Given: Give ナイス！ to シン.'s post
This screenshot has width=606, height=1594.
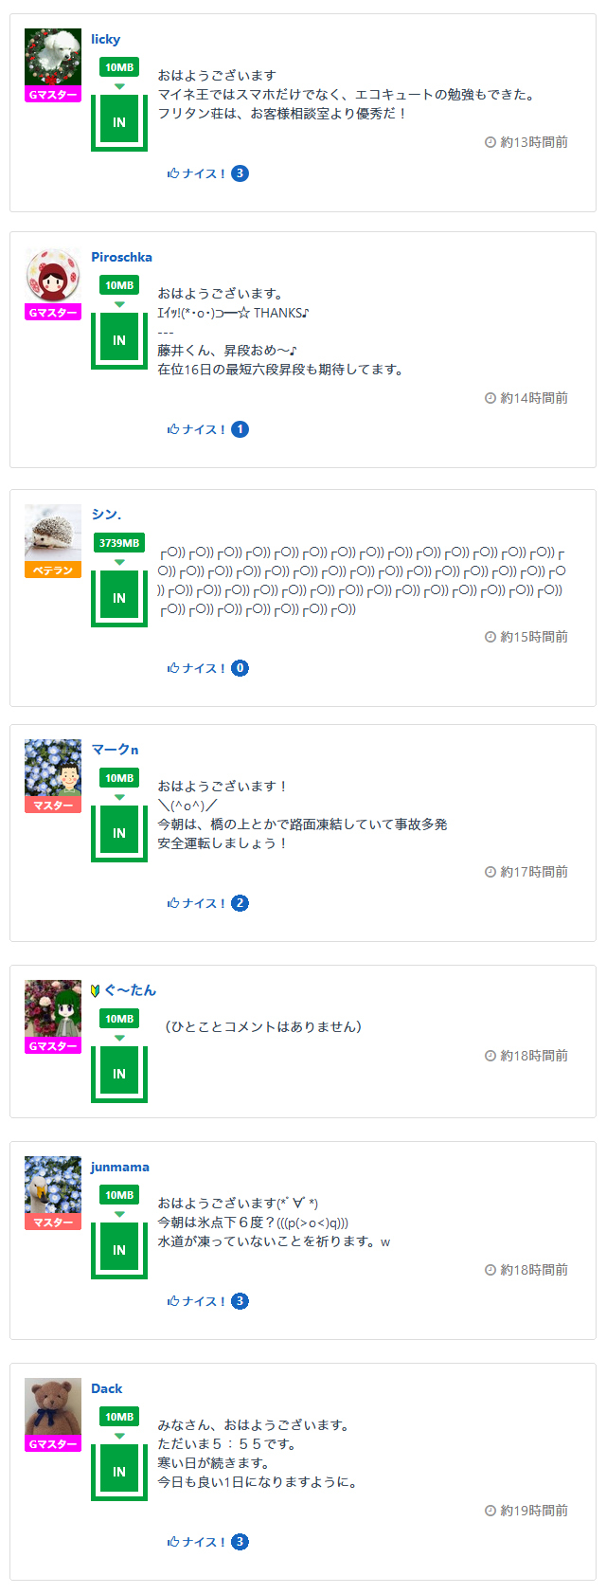Looking at the screenshot, I should 197,668.
